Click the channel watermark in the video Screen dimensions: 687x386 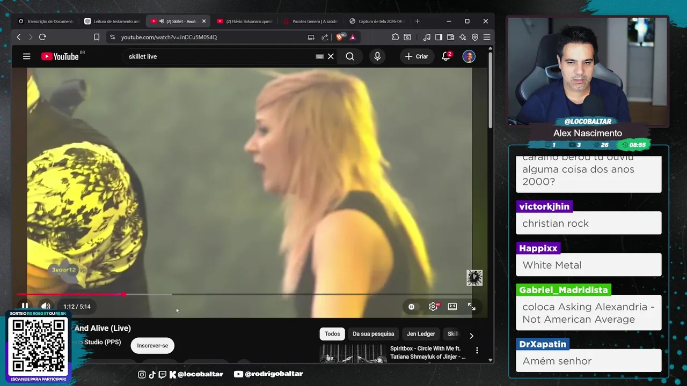pos(474,278)
